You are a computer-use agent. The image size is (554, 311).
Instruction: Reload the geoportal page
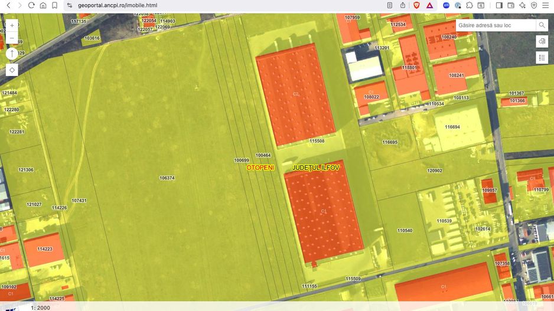pos(31,5)
